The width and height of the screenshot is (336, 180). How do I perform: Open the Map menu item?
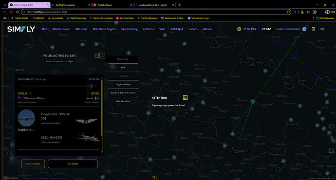click(x=44, y=29)
